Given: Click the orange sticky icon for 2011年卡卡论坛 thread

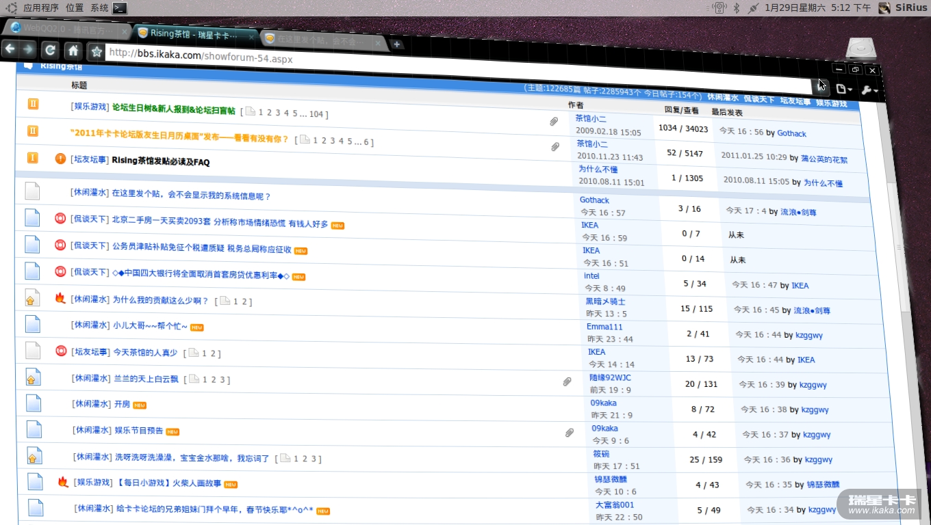Looking at the screenshot, I should (32, 131).
